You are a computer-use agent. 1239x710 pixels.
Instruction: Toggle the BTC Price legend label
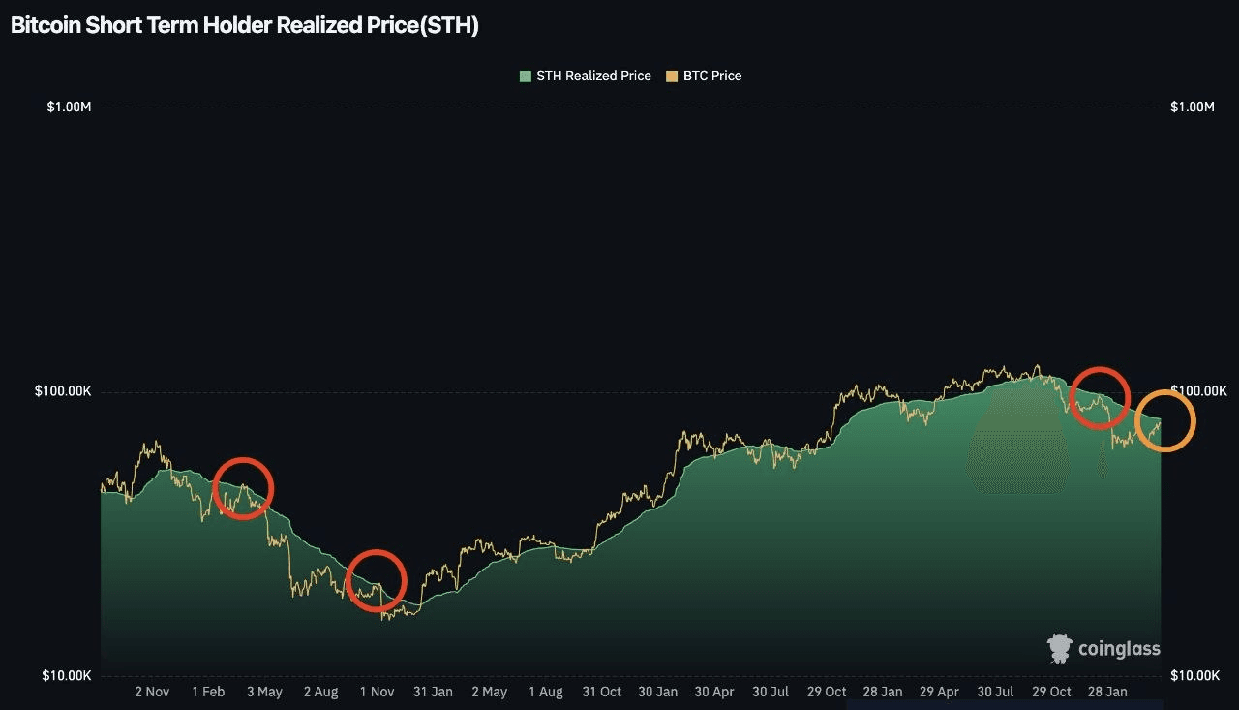click(712, 76)
